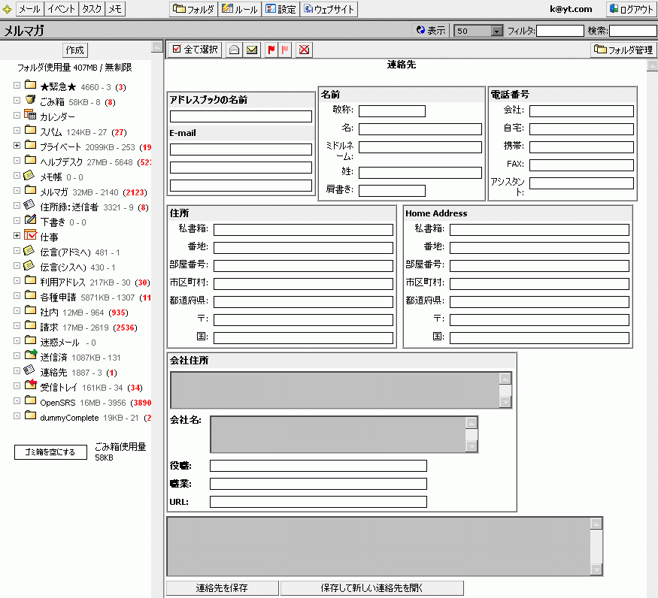Expand the 仕事 folder tree node

[17, 236]
